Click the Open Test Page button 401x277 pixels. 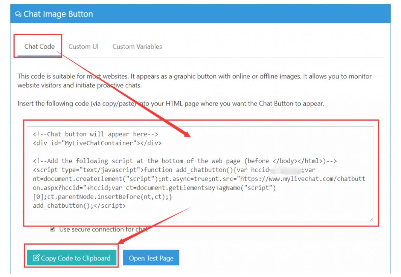coord(151,258)
